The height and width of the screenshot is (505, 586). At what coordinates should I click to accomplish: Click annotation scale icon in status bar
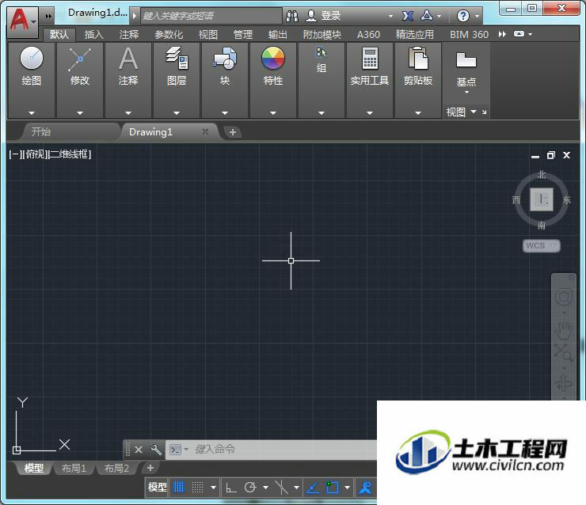click(365, 488)
